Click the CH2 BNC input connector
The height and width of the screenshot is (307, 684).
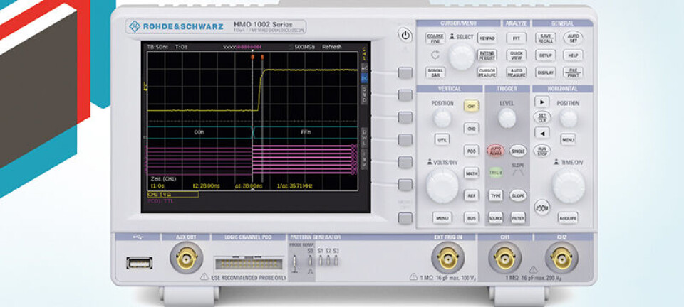(x=561, y=258)
